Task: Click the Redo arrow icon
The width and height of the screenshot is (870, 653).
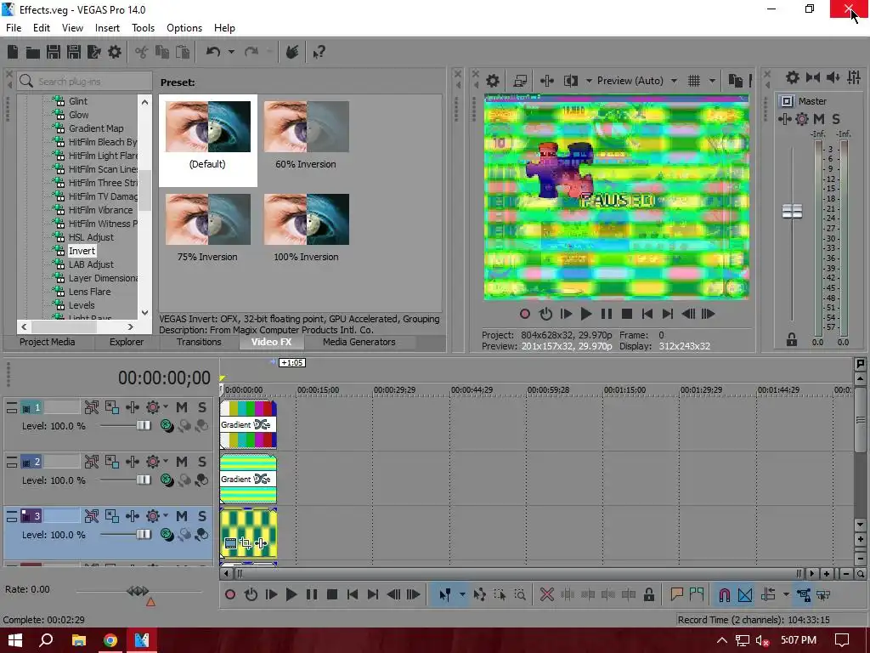Action: (251, 52)
